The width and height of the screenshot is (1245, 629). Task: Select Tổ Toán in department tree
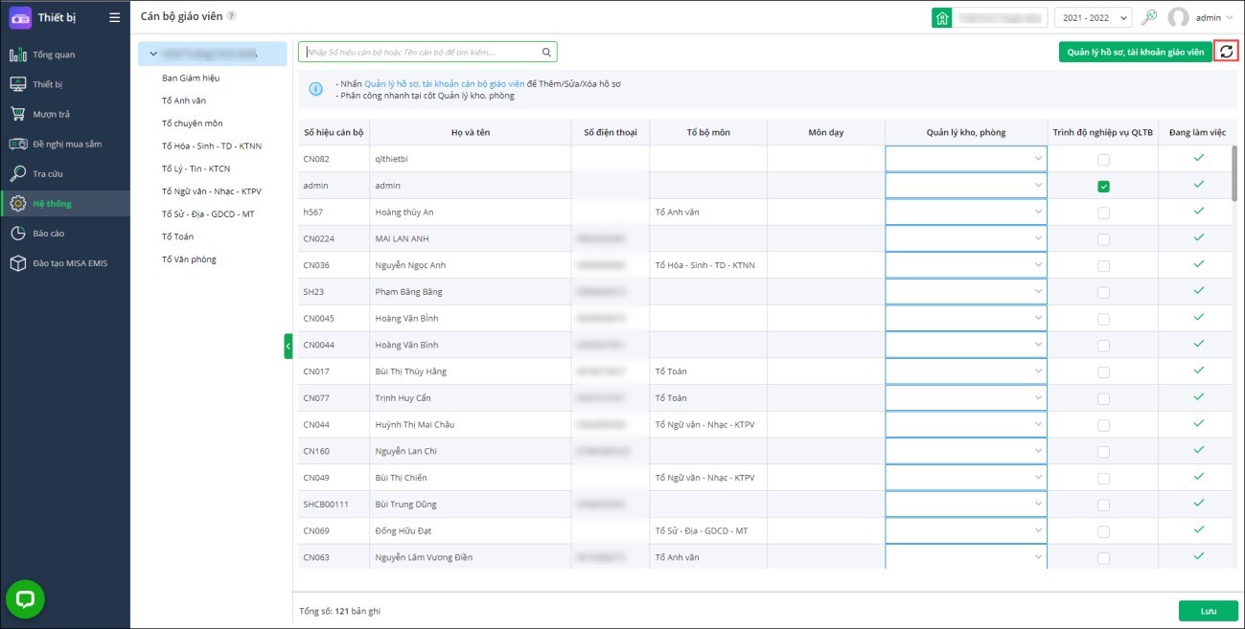tap(177, 236)
